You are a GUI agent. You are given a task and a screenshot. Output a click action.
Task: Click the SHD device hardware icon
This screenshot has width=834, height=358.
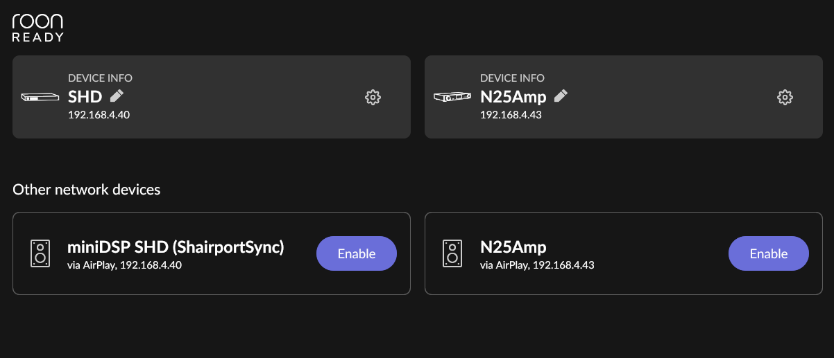(x=40, y=97)
